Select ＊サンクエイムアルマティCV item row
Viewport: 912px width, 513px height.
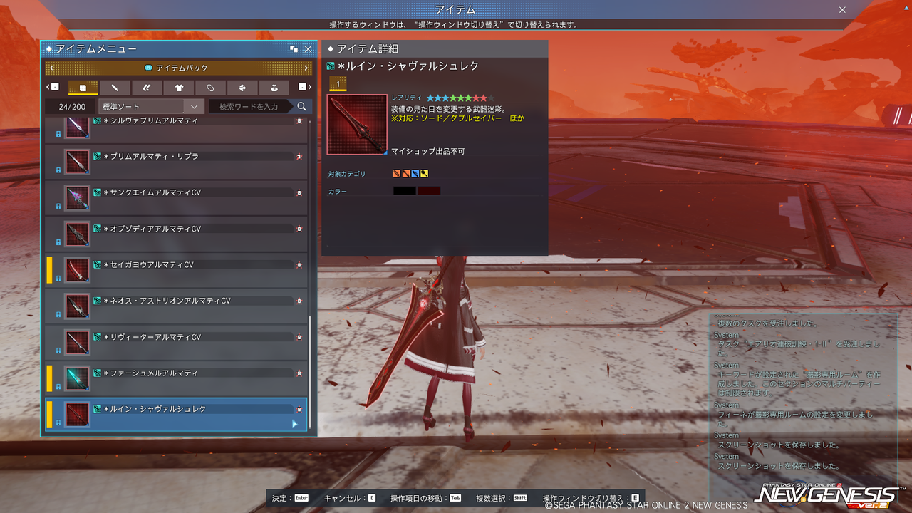pos(177,197)
